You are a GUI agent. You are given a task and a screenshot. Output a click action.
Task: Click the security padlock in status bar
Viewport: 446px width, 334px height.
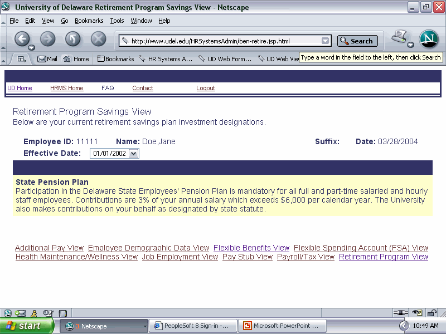pos(432,313)
